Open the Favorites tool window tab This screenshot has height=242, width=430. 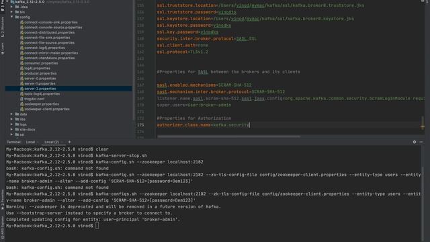tap(3, 200)
